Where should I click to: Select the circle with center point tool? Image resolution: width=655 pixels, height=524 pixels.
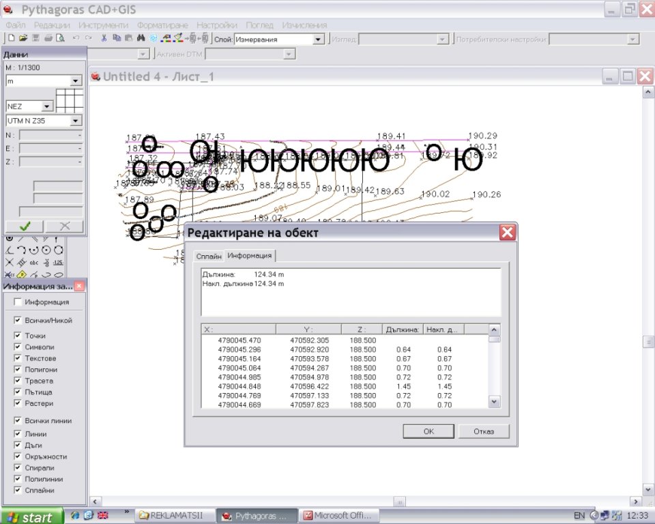46,250
